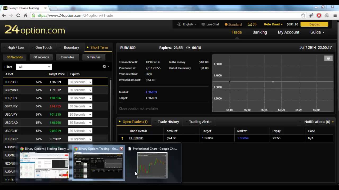Go to the My Account menu
Screen dimensions: 339x190
click(x=288, y=32)
